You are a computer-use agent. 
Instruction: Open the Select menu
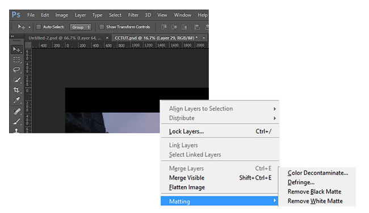coord(115,15)
